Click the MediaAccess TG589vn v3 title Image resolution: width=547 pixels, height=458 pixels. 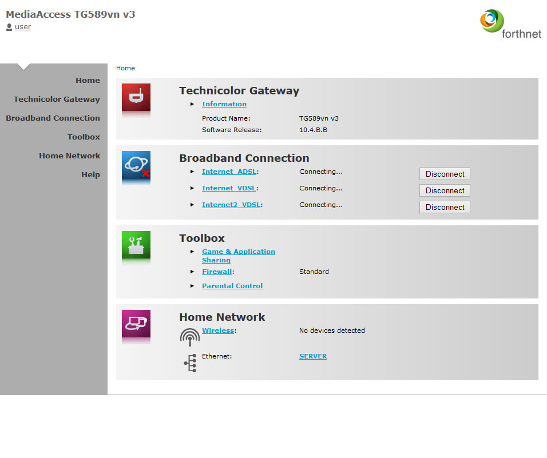tap(70, 14)
